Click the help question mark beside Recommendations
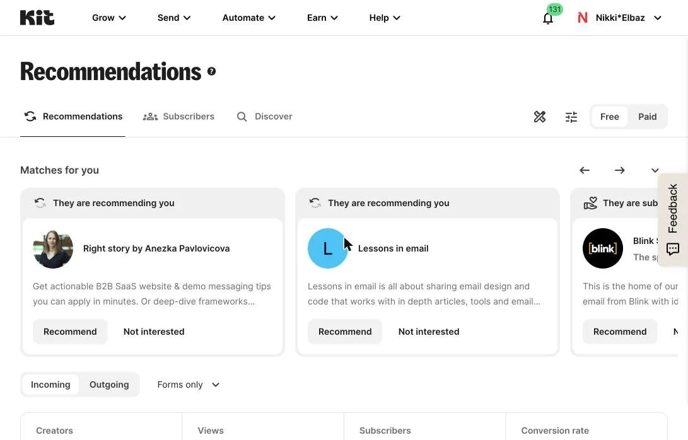The image size is (688, 440). pyautogui.click(x=211, y=71)
